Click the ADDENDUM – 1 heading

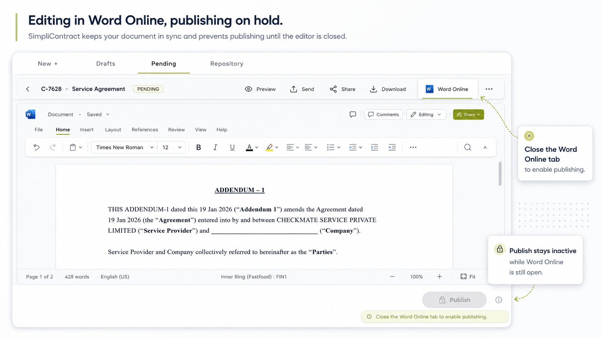pyautogui.click(x=240, y=190)
